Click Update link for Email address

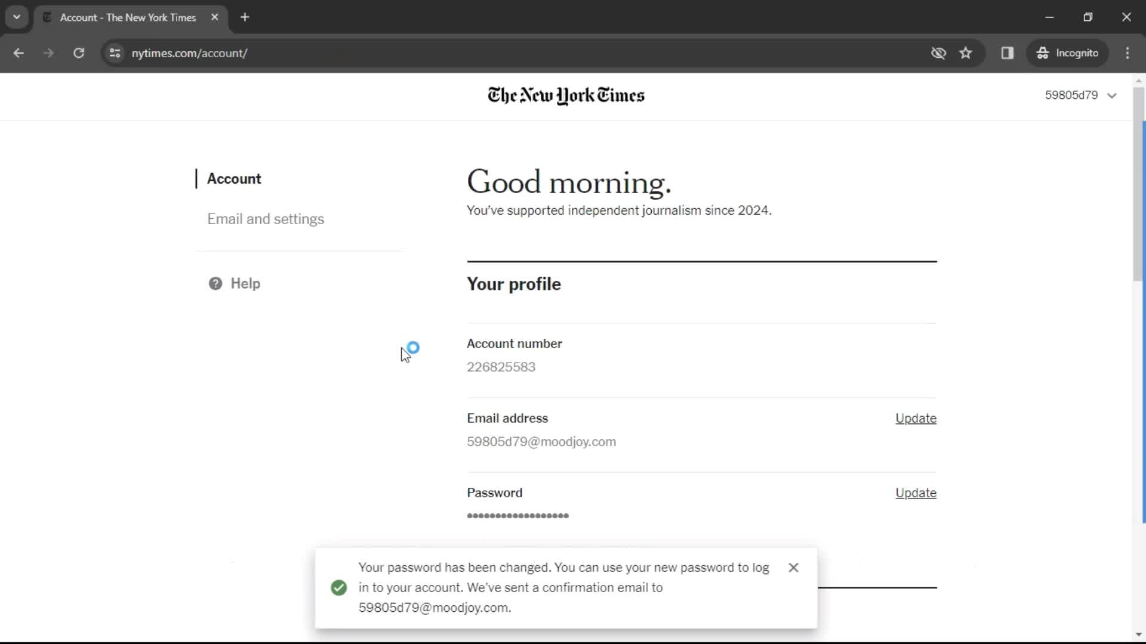(x=916, y=417)
